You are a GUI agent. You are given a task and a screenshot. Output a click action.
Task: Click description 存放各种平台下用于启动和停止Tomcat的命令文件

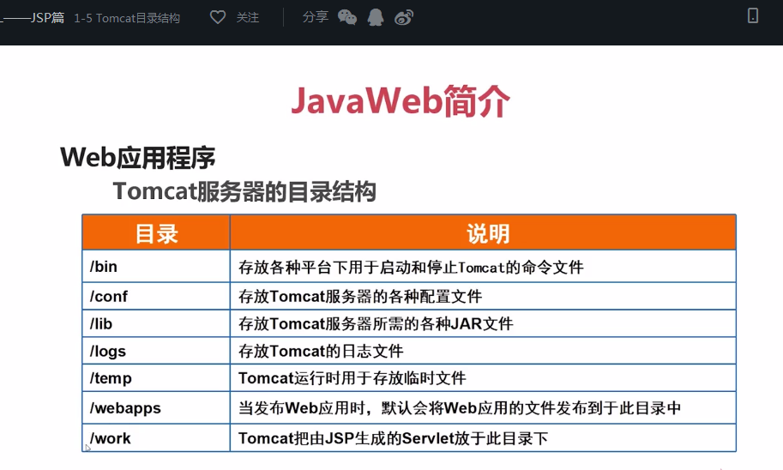411,268
